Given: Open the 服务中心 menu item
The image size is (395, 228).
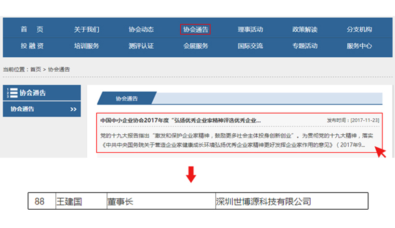Looking at the screenshot, I should [359, 46].
